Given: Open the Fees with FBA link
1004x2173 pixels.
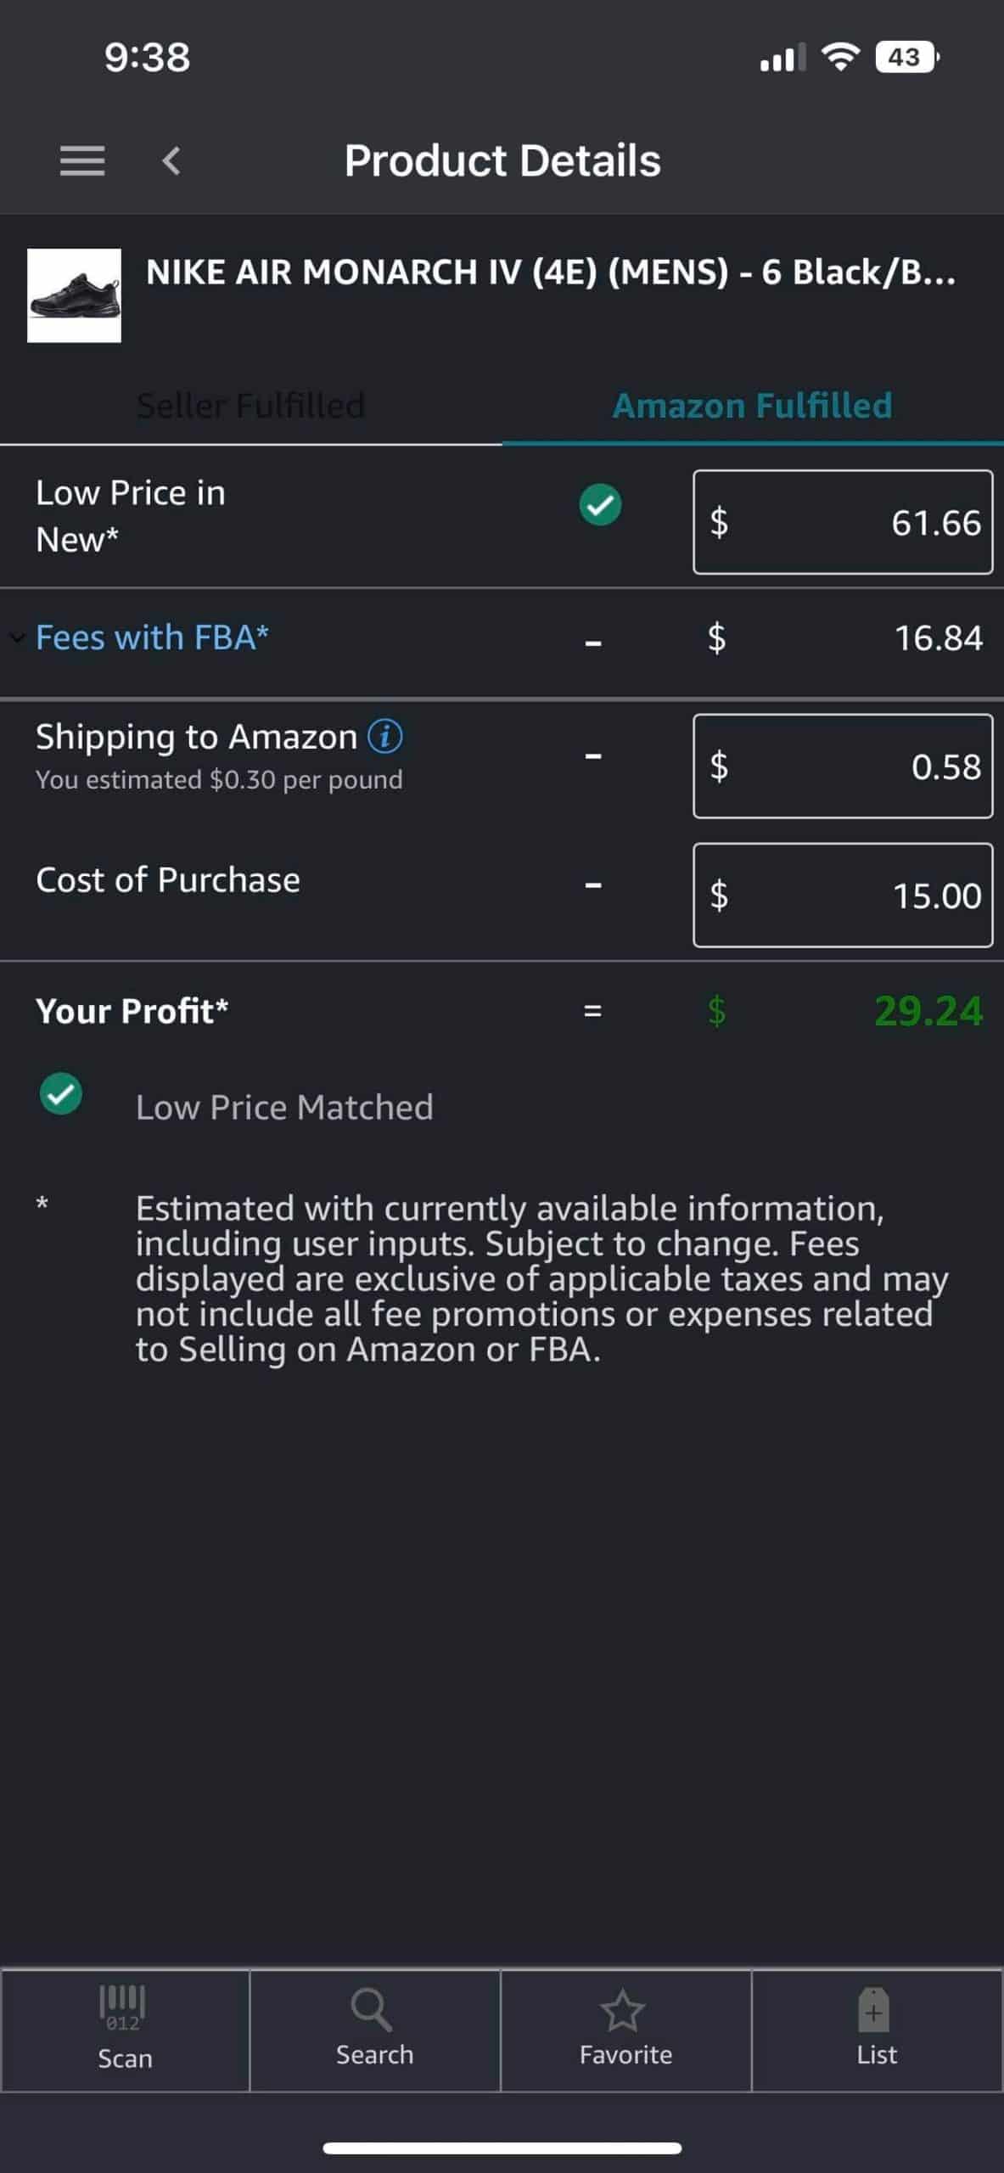Looking at the screenshot, I should pyautogui.click(x=153, y=637).
